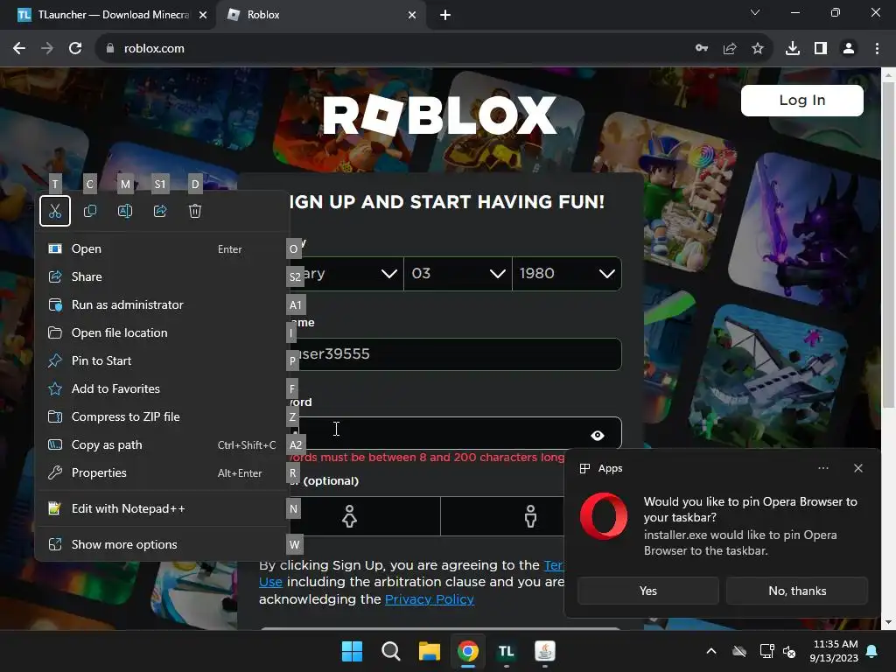Click the Cut scissors icon in context menu

55,211
